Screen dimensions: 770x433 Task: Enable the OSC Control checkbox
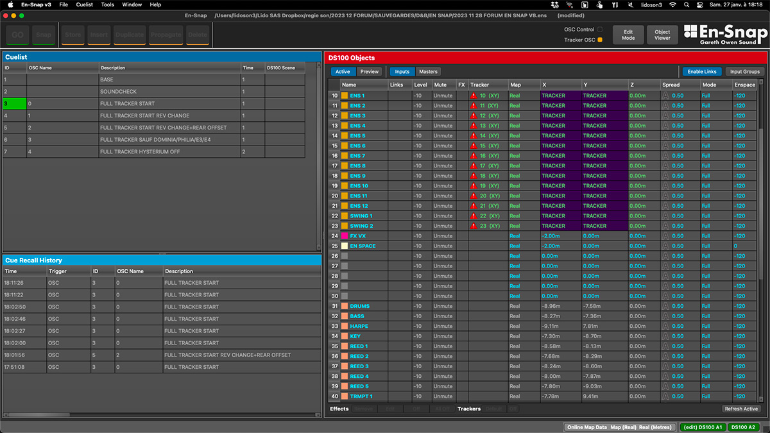[600, 29]
